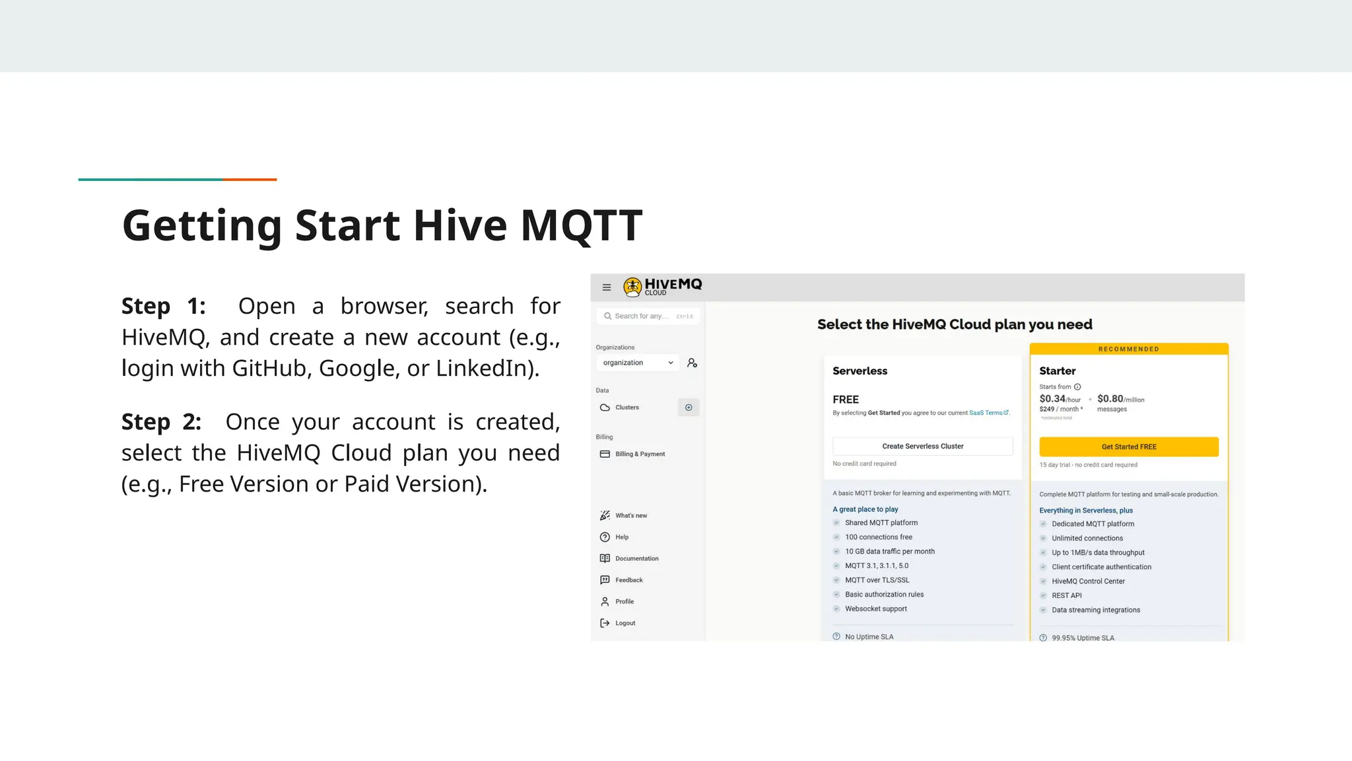Click check icon next to Dedicated MQTT platform
Viewport: 1352px width, 761px height.
(x=1043, y=524)
